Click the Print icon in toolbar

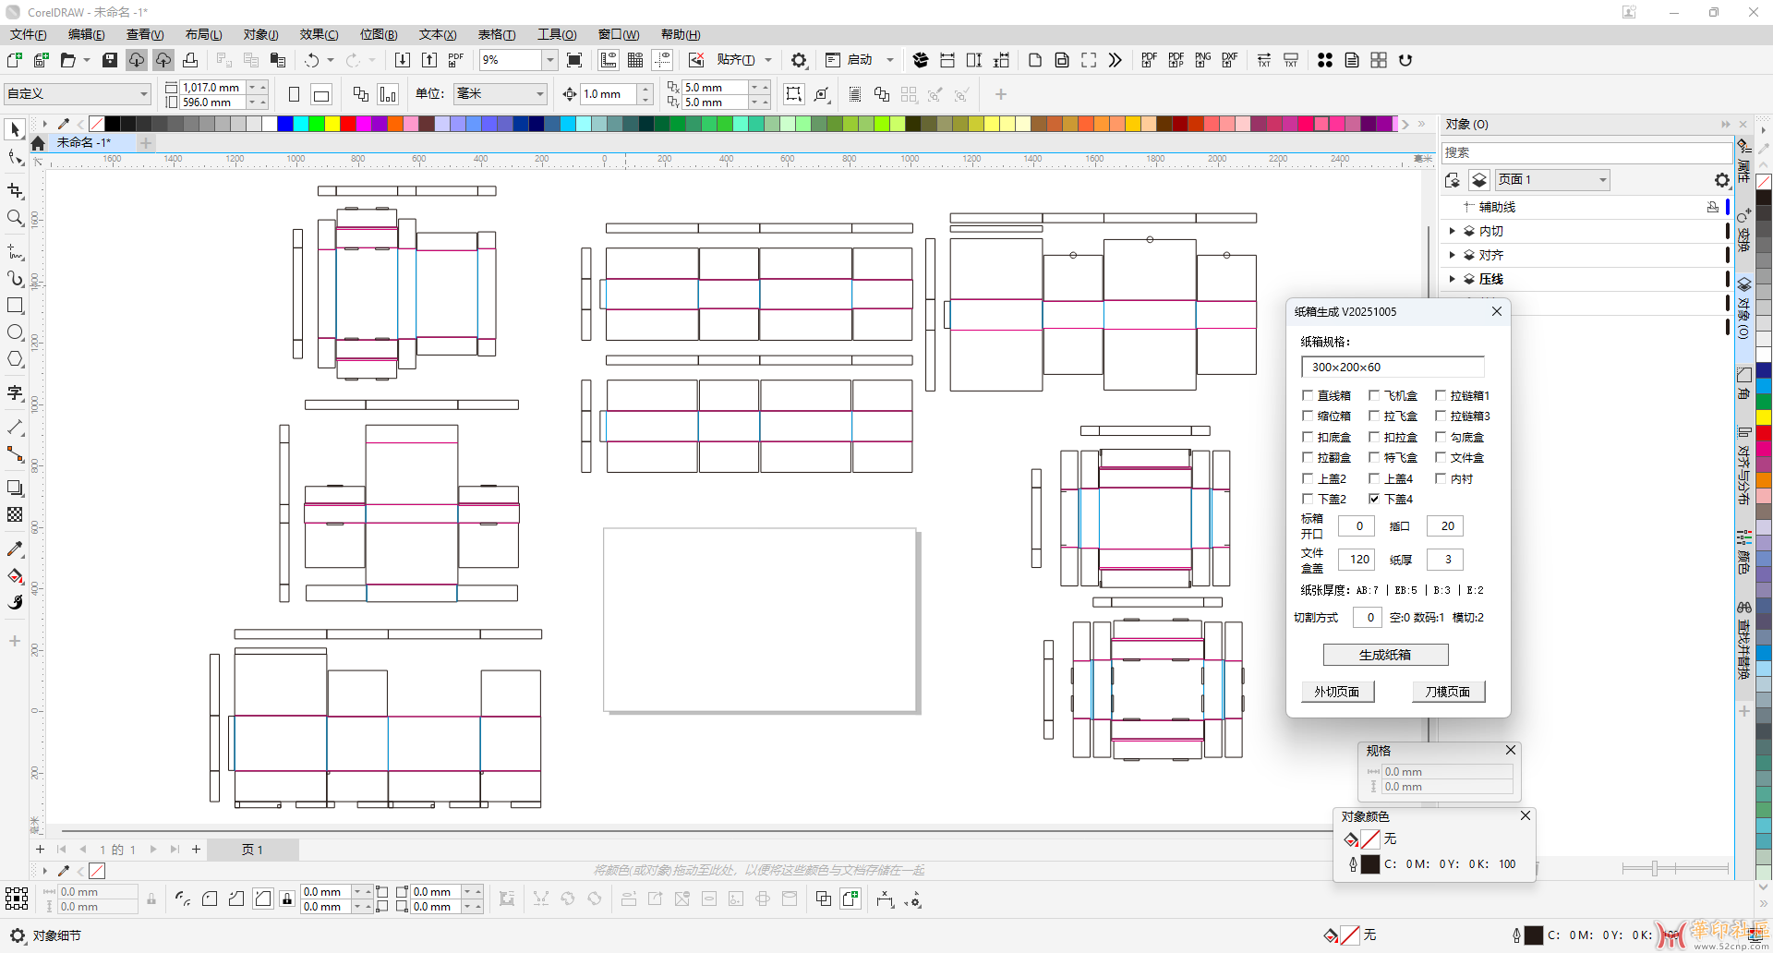[190, 60]
